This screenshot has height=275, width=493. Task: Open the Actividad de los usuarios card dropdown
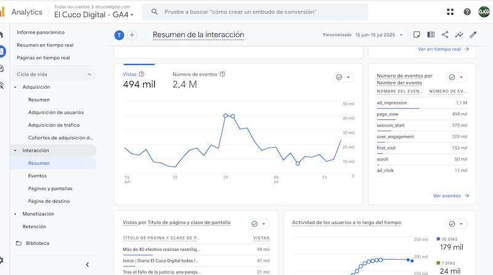tap(456, 224)
